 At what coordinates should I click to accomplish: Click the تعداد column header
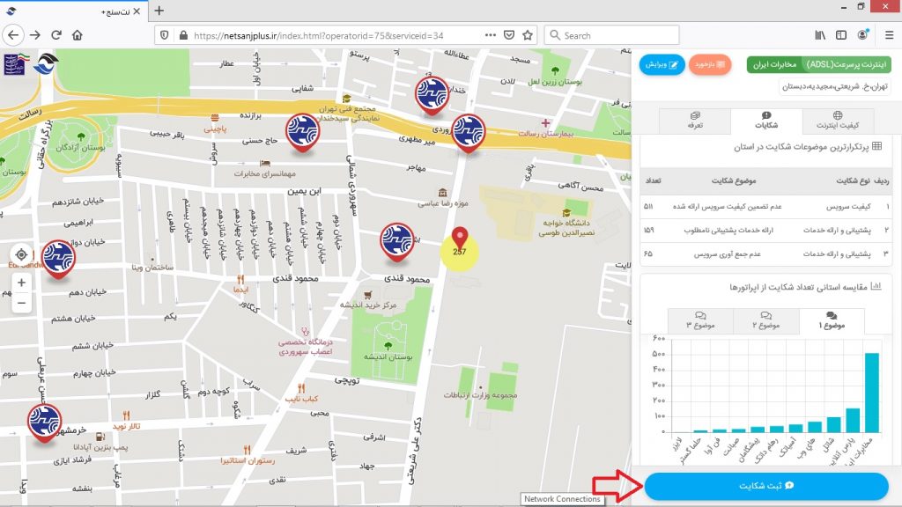click(x=653, y=180)
